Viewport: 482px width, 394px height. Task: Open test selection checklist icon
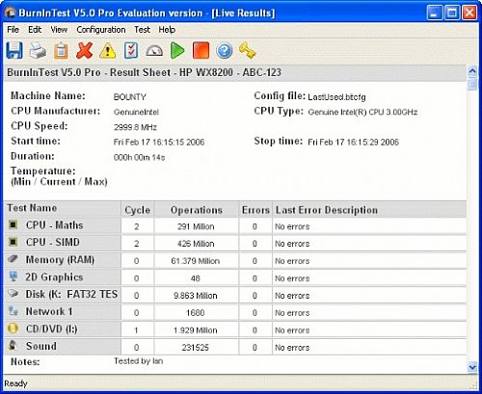(131, 50)
